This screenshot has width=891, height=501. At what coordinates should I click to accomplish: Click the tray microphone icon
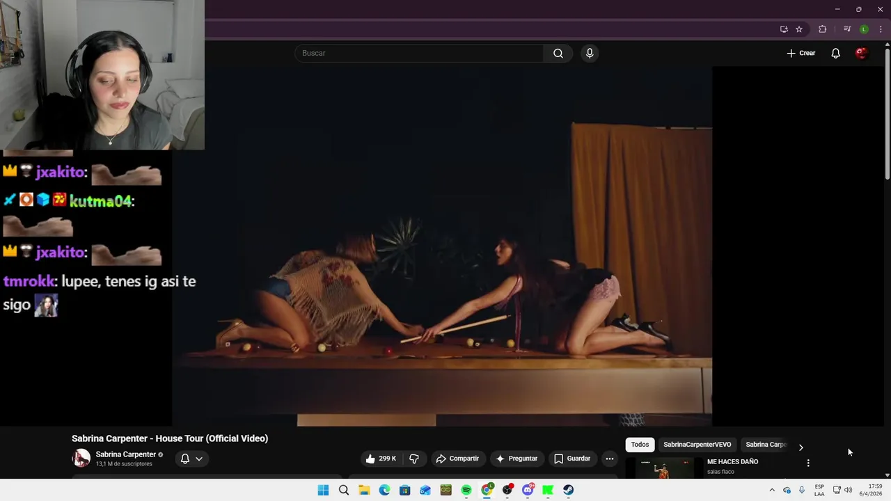802,490
